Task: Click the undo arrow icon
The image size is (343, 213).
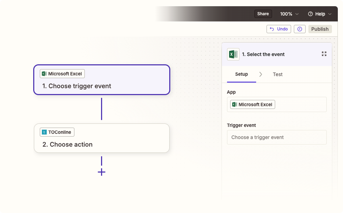Action: [272, 29]
